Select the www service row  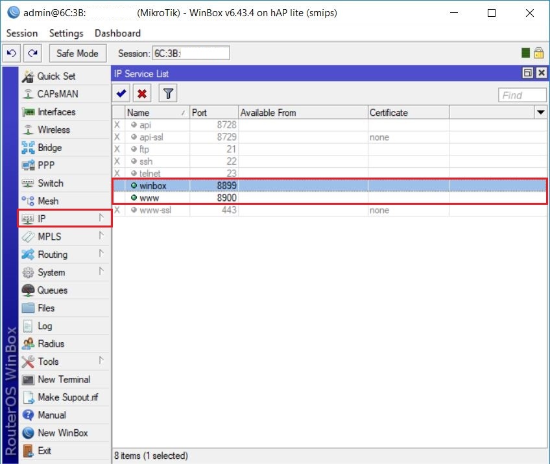click(x=329, y=198)
